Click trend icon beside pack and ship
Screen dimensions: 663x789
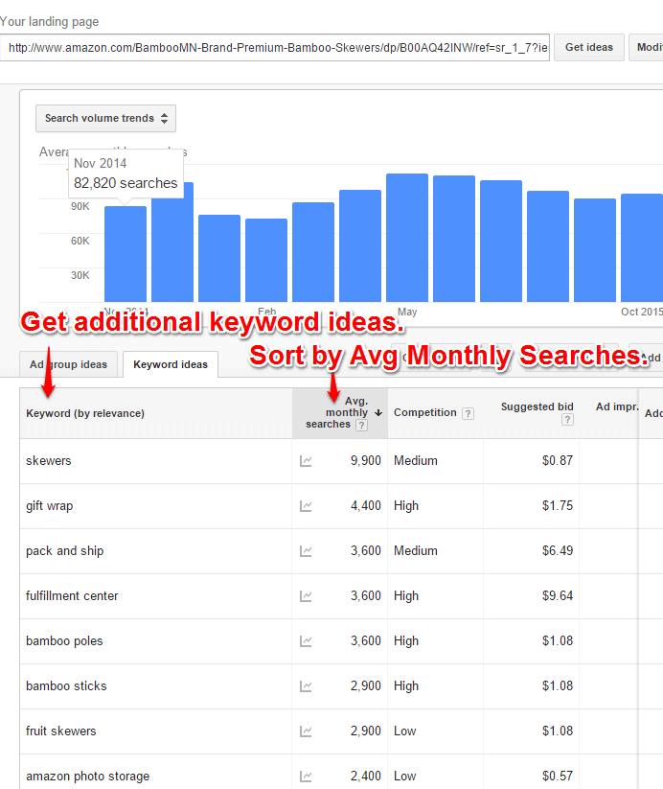coord(306,551)
